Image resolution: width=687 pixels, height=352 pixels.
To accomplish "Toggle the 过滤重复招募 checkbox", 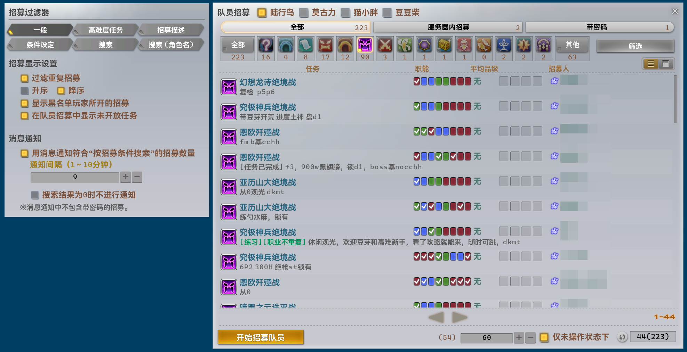I will 24,78.
